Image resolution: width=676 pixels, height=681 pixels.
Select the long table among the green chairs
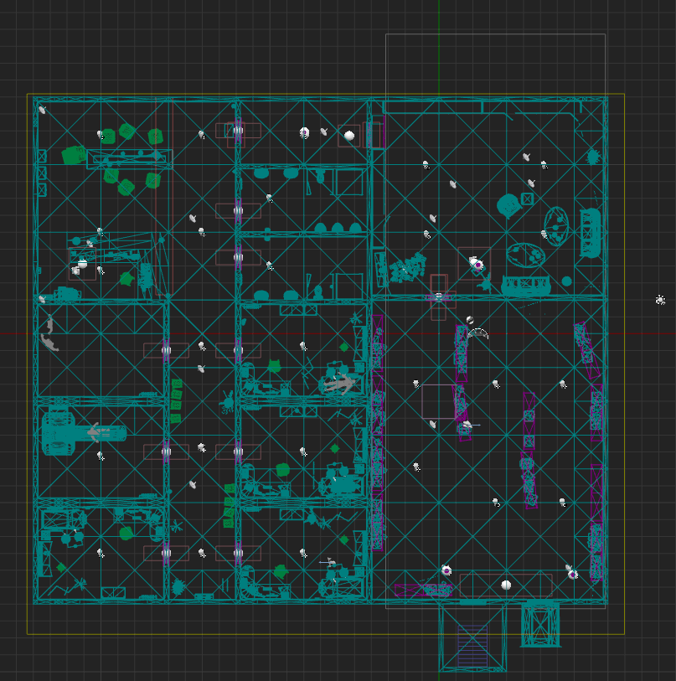(x=130, y=159)
